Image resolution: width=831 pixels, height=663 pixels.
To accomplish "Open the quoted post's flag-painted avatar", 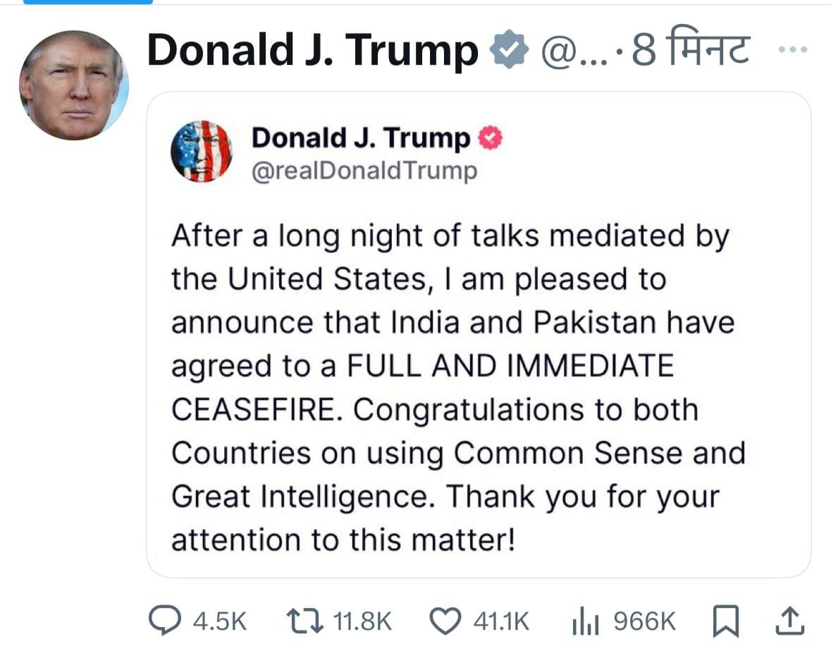I will (202, 151).
